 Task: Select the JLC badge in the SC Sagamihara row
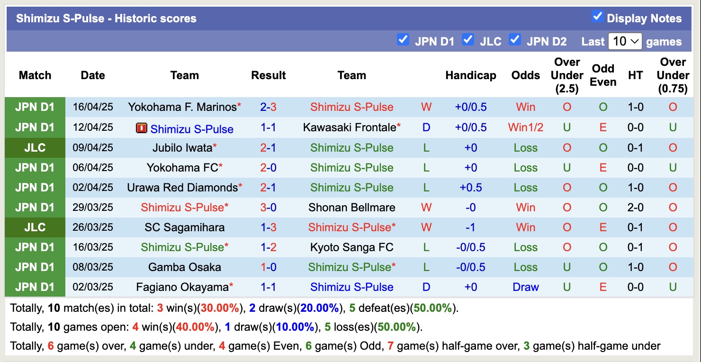[35, 227]
